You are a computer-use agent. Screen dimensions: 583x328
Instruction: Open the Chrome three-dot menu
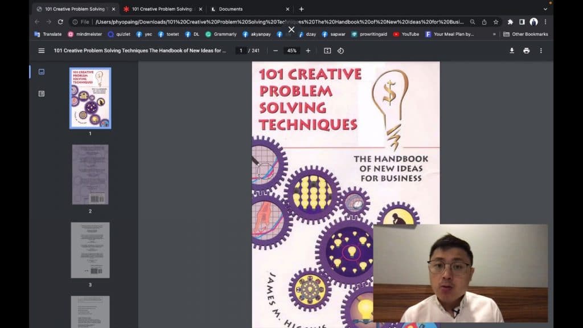[x=545, y=22]
